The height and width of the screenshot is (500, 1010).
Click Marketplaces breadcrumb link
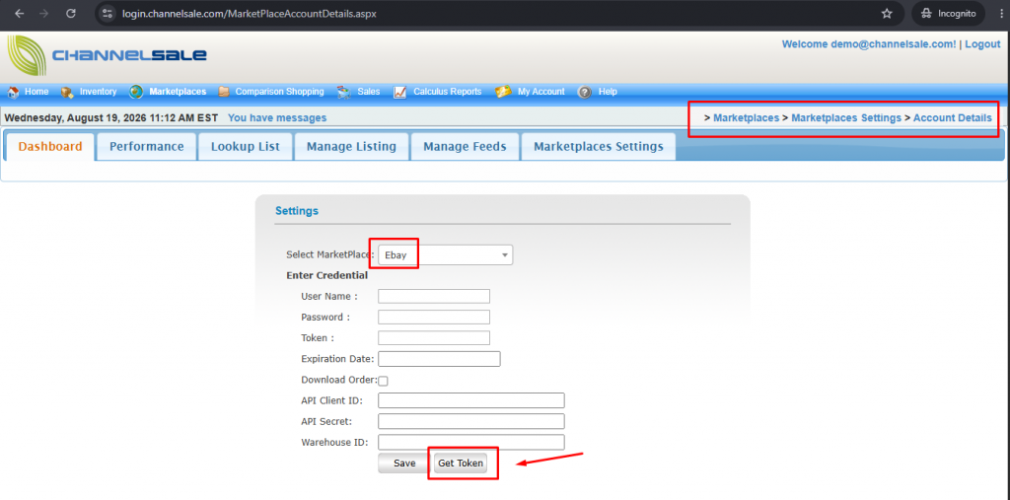(746, 118)
